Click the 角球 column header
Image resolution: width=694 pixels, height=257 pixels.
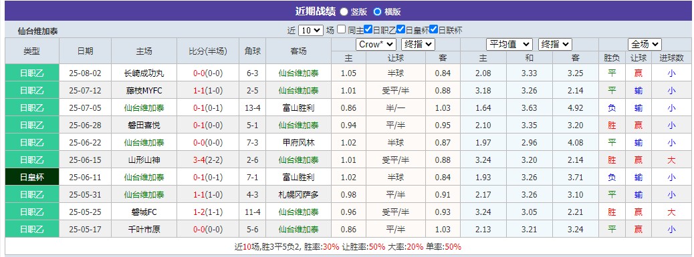(252, 51)
